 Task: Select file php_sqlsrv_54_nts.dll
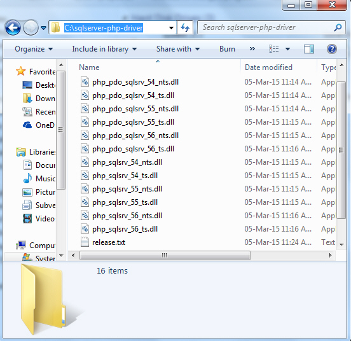tap(127, 162)
